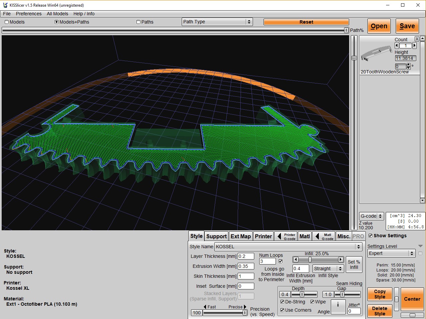Increase model Count with the right arrow
The width and height of the screenshot is (426, 319).
point(414,46)
